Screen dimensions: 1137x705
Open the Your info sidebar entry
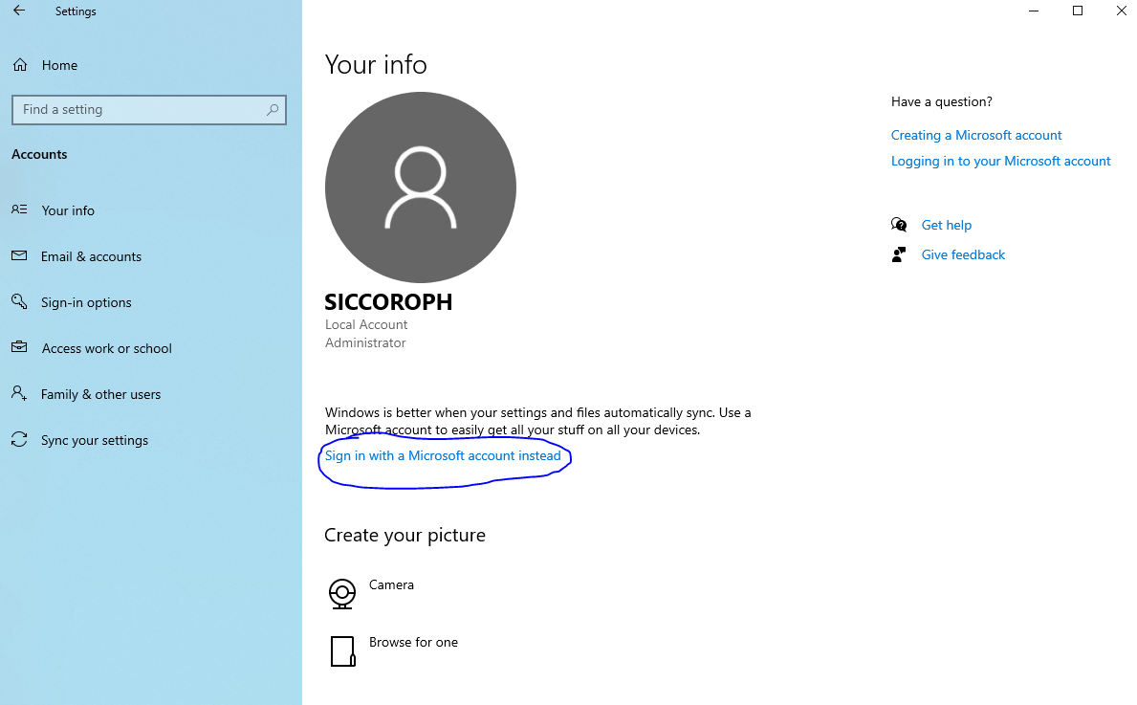pyautogui.click(x=68, y=210)
